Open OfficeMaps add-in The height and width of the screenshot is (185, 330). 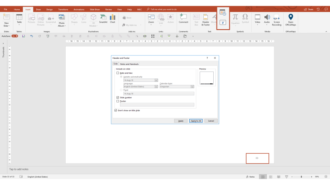point(291,20)
